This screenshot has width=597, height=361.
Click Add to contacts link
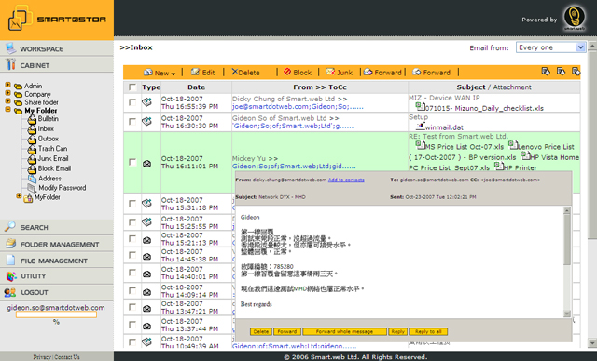tap(346, 180)
